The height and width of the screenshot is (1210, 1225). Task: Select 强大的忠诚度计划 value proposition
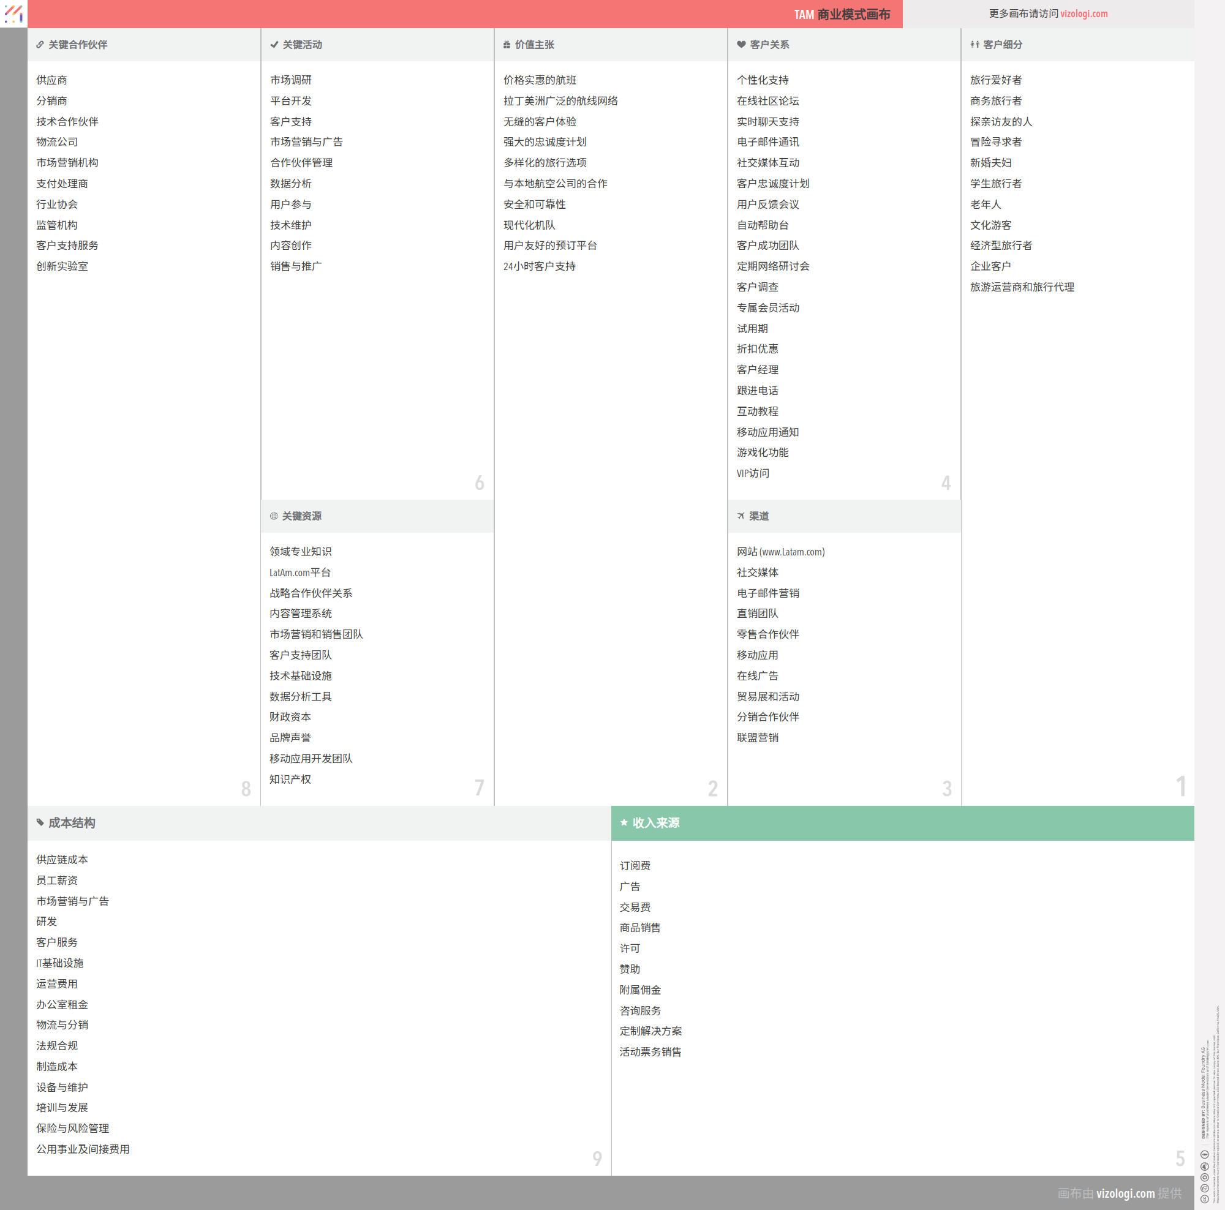coord(545,142)
